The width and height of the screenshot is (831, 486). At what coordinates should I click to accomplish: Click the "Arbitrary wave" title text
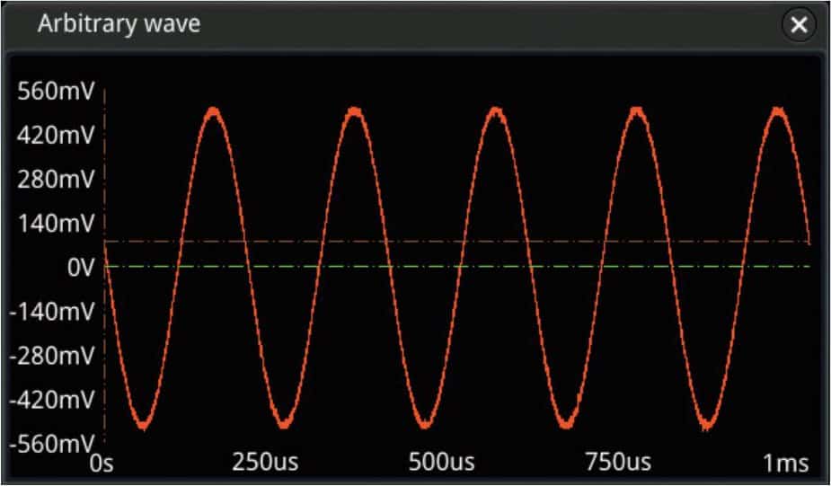coord(119,24)
